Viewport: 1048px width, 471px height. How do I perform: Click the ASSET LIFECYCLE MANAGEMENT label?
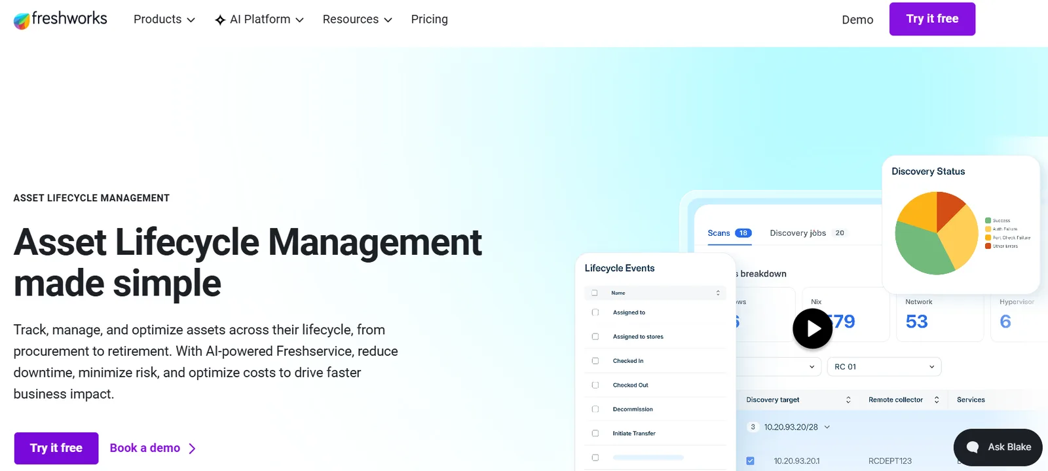click(x=92, y=198)
